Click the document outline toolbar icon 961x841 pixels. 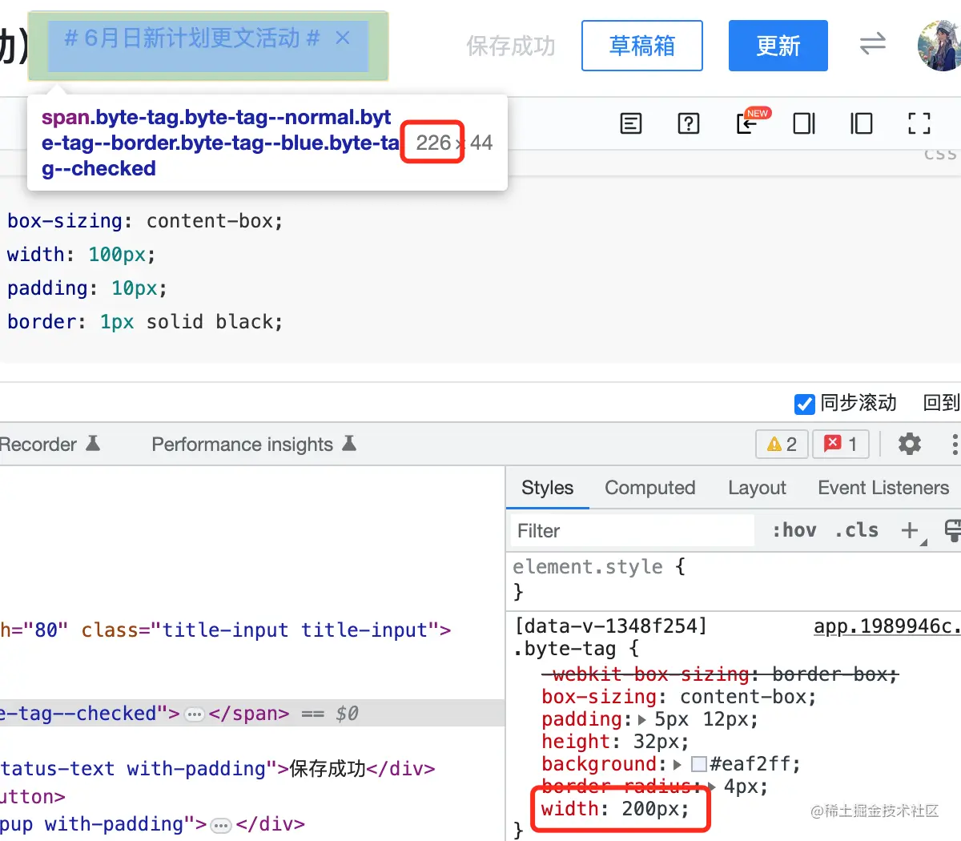point(631,123)
